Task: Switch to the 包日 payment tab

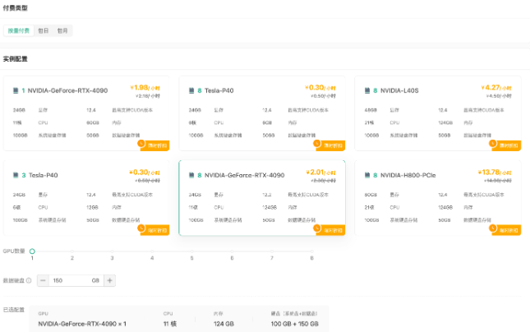Action: [x=44, y=30]
